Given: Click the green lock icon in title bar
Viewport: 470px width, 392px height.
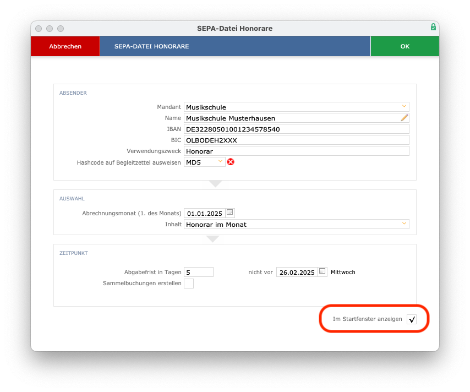Looking at the screenshot, I should pyautogui.click(x=433, y=27).
